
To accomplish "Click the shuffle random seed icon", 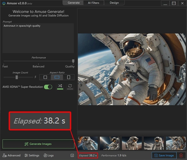I will click(60, 86).
